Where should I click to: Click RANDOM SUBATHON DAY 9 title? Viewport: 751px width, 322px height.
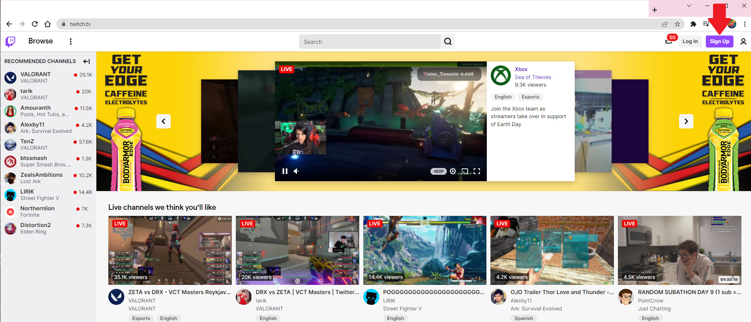[x=689, y=292]
